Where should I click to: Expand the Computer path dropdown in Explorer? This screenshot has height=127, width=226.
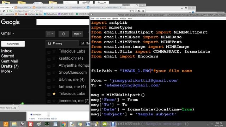[x=48, y=115]
